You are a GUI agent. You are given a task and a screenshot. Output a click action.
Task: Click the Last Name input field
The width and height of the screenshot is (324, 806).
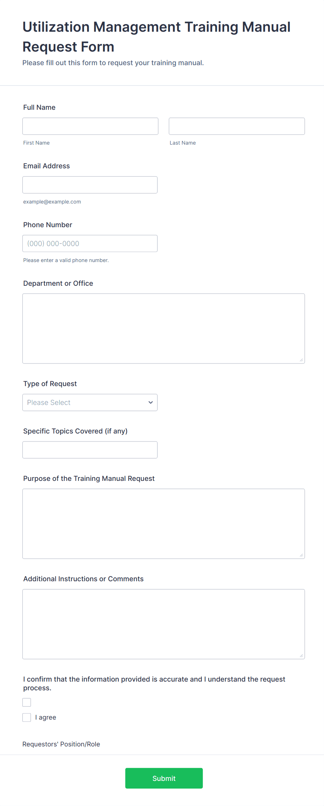(x=237, y=126)
